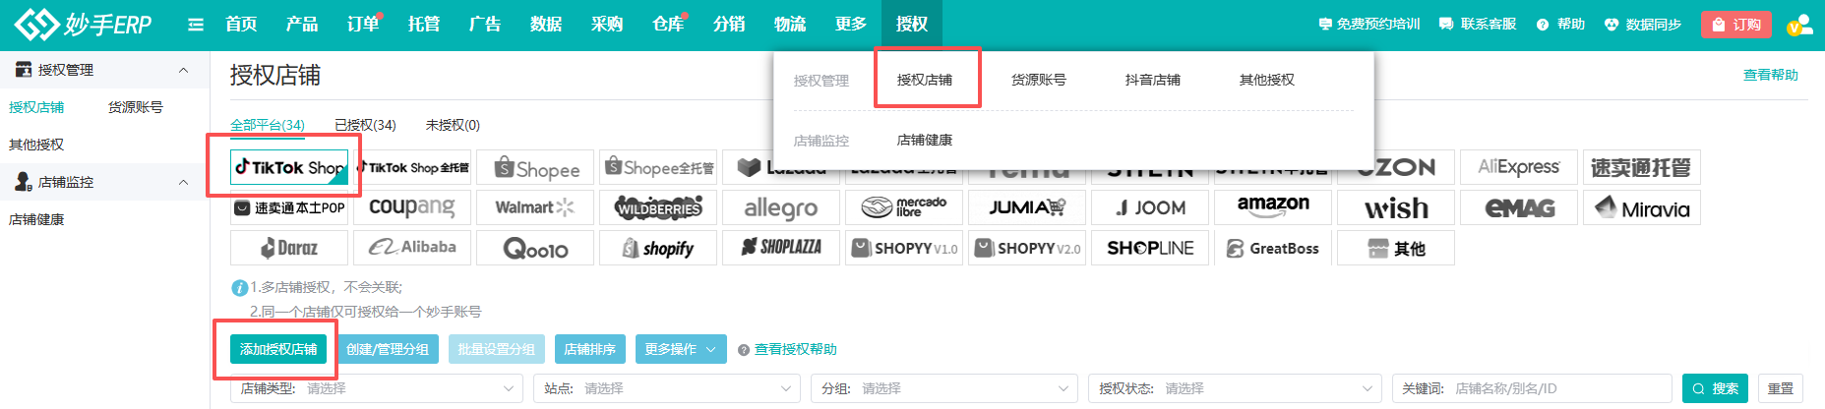Expand the 更多操作 dropdown button
The height and width of the screenshot is (409, 1825).
tap(681, 349)
